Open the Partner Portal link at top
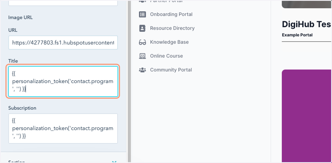Viewport: 332px width, 163px height. coord(166,1)
